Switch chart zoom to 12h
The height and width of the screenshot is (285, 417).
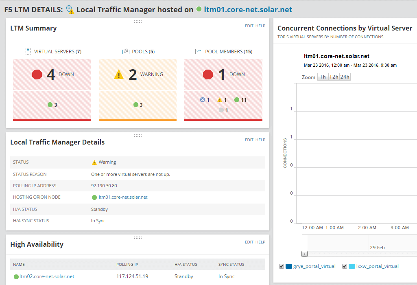(333, 77)
